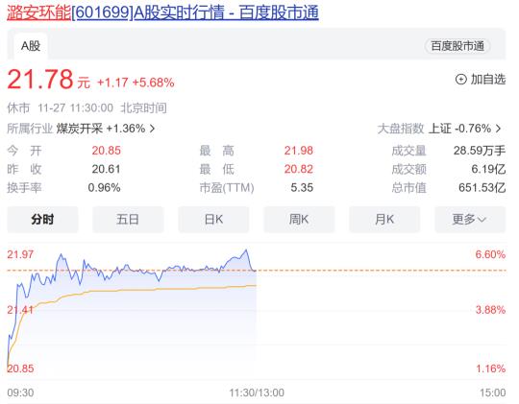Screen dimensions: 519x404
Task: Switch to the 分时 chart tab
Action: (42, 219)
